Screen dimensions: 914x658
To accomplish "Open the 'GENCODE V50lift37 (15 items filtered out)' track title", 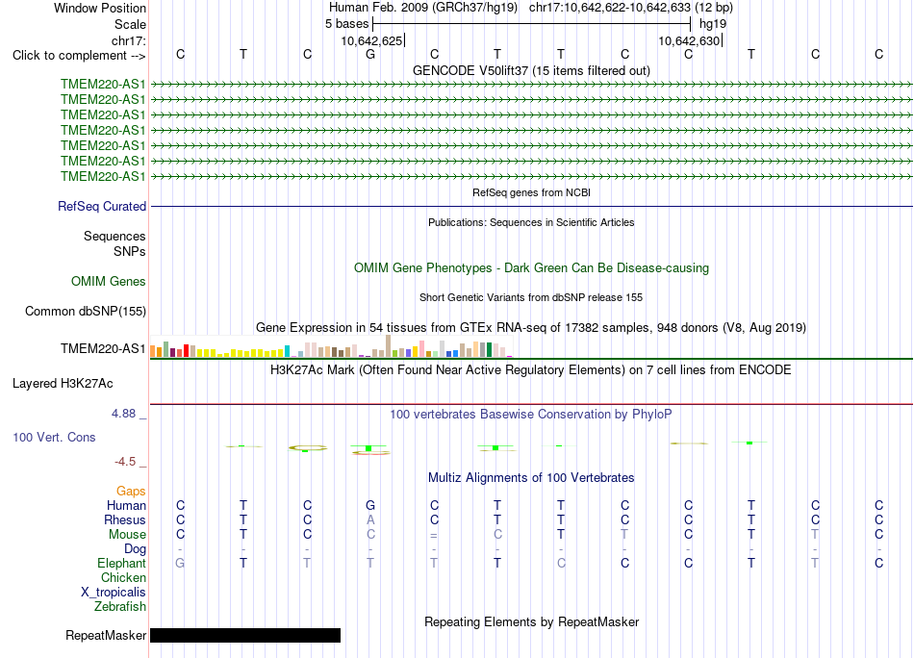I will (x=531, y=70).
